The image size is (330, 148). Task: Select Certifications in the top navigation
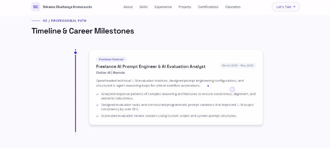(x=208, y=7)
